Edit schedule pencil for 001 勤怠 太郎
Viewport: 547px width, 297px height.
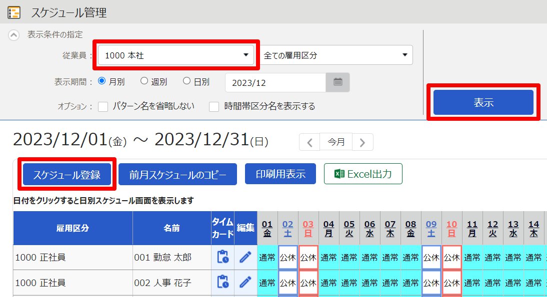click(245, 257)
